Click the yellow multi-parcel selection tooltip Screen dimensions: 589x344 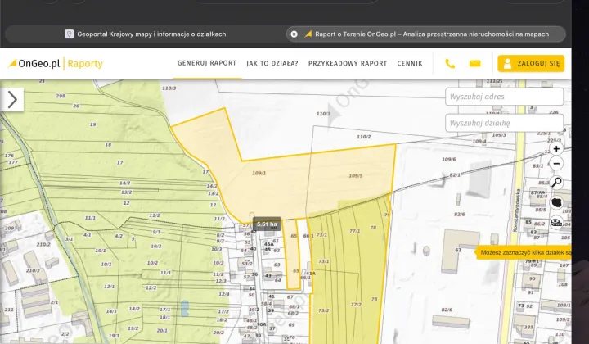(524, 252)
